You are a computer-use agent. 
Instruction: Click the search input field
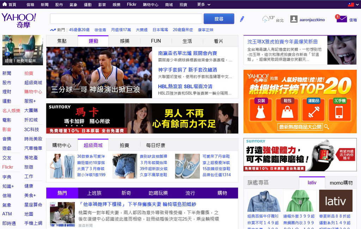[126, 19]
